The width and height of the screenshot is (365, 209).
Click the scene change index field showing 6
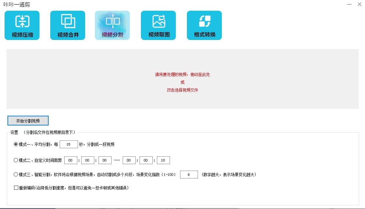tap(189, 174)
